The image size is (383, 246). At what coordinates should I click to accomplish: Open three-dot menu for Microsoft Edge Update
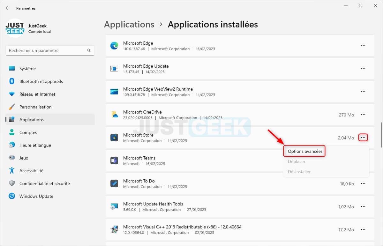[x=363, y=69]
